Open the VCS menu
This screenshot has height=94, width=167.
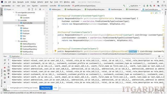pyautogui.click(x=61, y=2)
